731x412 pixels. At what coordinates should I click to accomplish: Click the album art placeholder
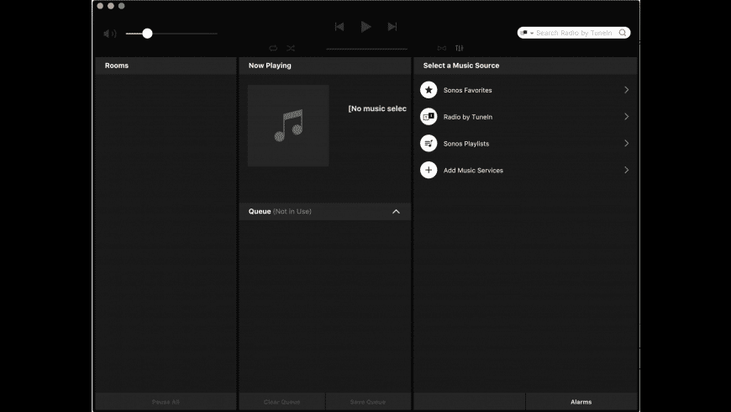click(x=288, y=125)
